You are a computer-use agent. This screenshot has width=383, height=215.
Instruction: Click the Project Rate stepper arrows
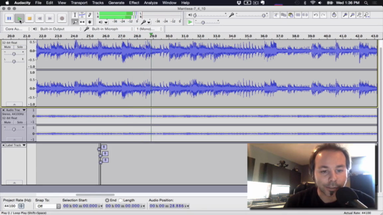tap(22, 206)
